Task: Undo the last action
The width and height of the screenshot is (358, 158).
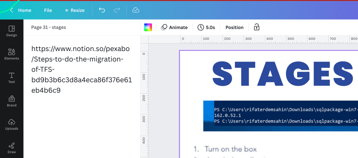Action: 102,10
